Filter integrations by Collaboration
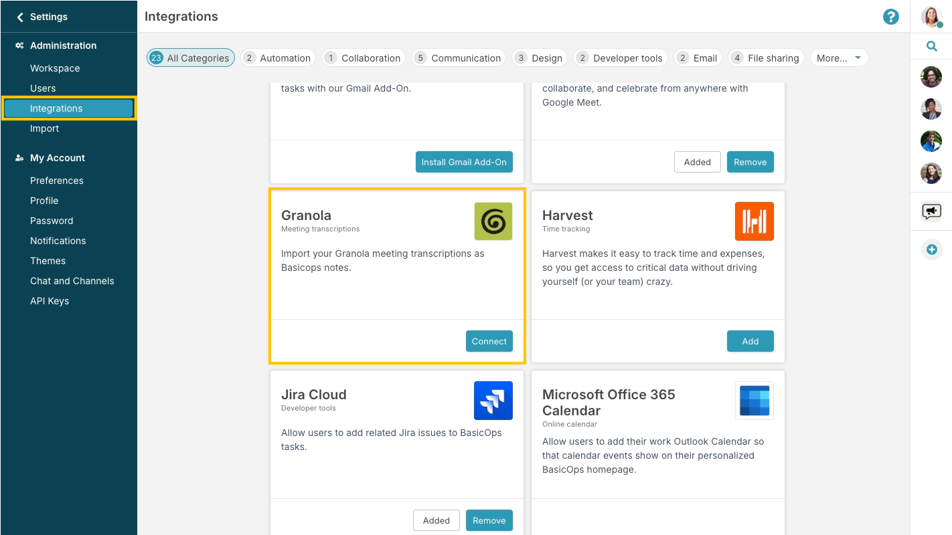 pos(364,58)
